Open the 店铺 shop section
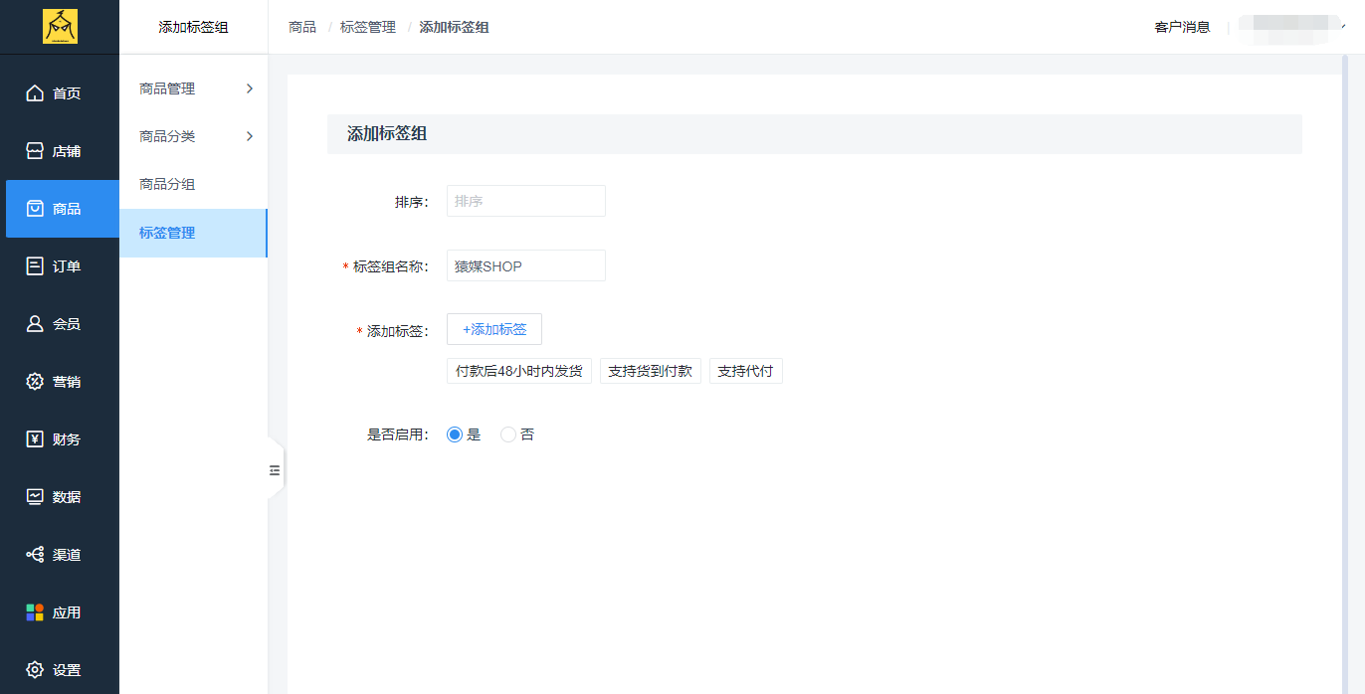The height and width of the screenshot is (694, 1365). [x=60, y=150]
